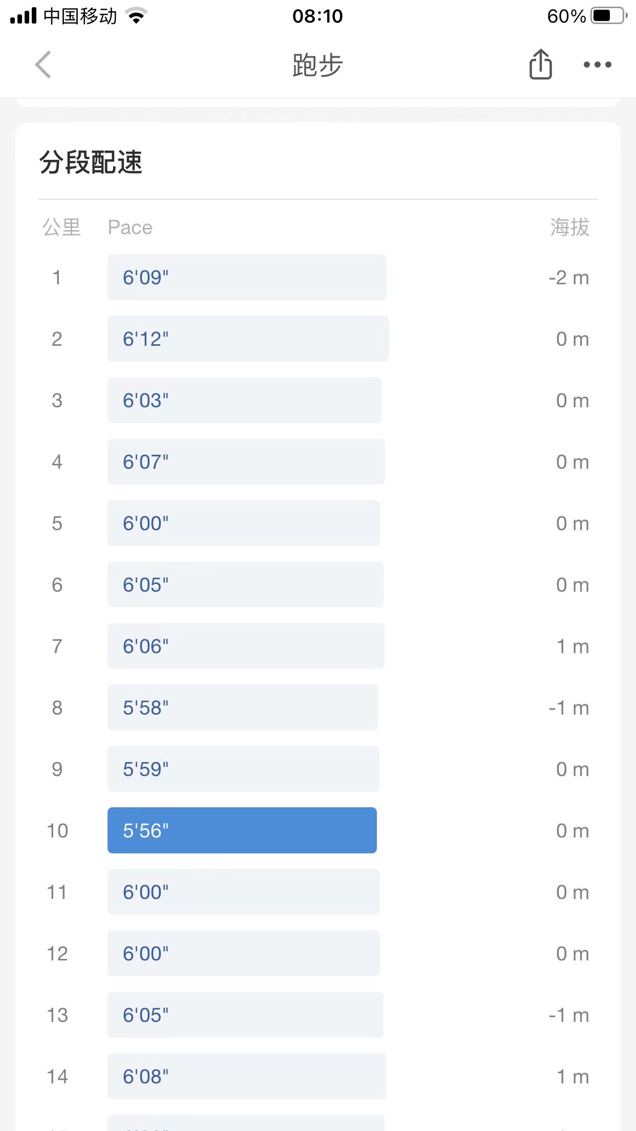
Task: Tap the 5'59" pace bar
Action: (243, 769)
